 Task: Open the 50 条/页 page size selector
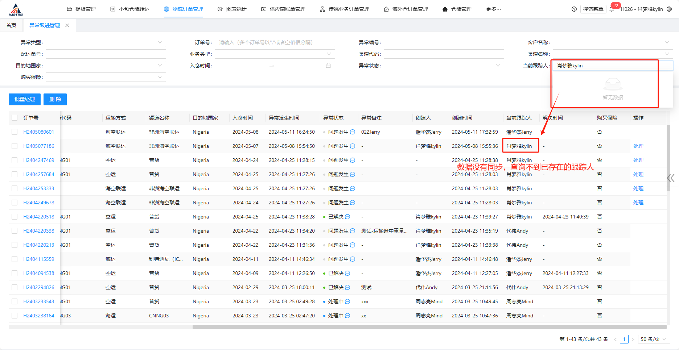coord(653,339)
